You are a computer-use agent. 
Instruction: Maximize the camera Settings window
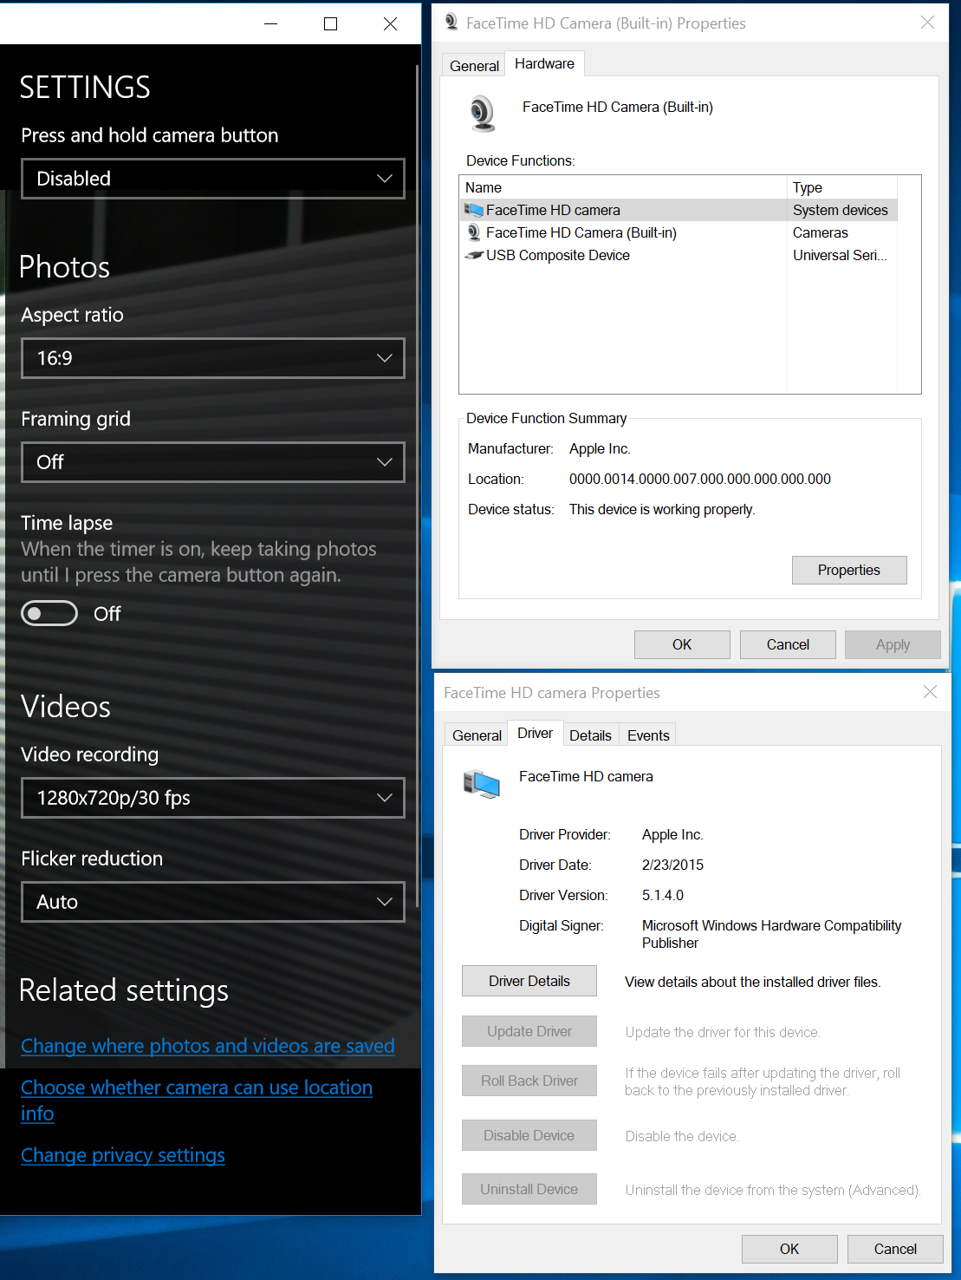(330, 23)
